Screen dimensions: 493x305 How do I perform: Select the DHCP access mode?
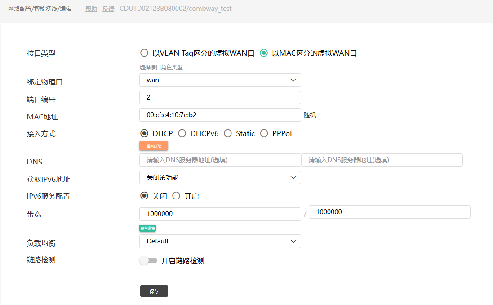pos(144,133)
